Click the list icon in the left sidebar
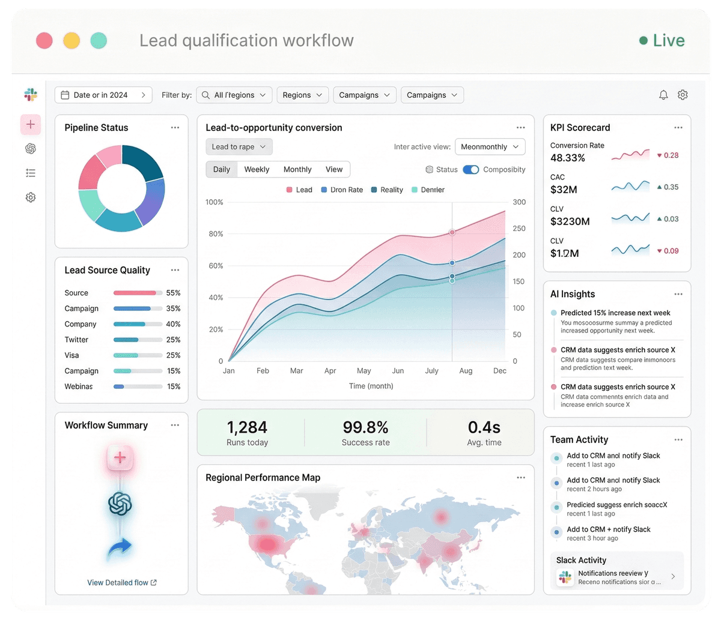This screenshot has height=626, width=721. [31, 172]
